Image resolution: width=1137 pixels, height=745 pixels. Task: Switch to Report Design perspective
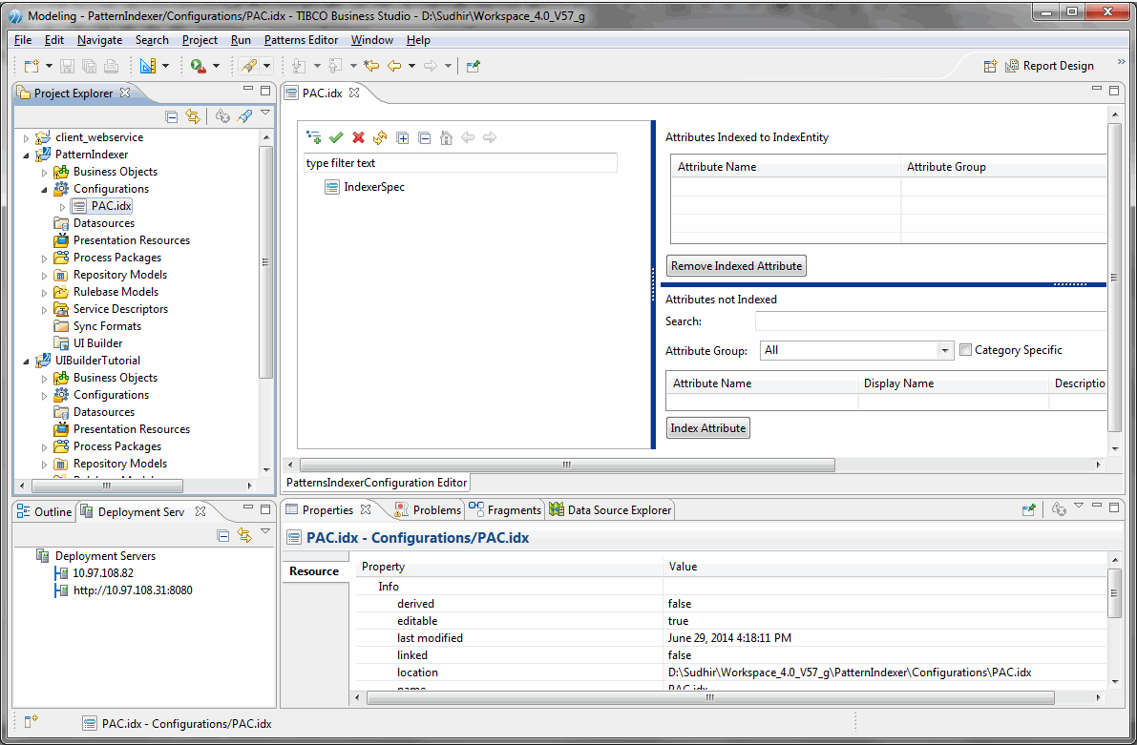(x=1049, y=66)
